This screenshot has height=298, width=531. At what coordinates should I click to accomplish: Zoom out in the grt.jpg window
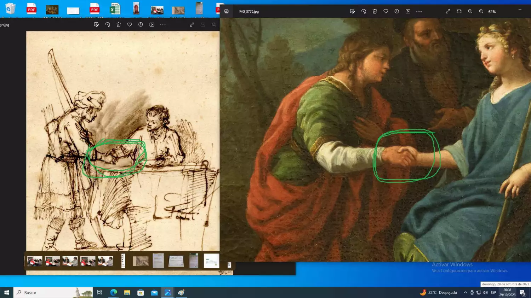click(x=214, y=25)
